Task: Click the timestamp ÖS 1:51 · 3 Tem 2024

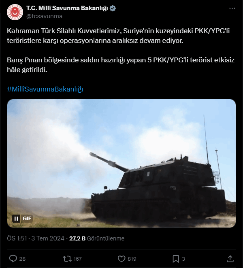Action: [36, 238]
